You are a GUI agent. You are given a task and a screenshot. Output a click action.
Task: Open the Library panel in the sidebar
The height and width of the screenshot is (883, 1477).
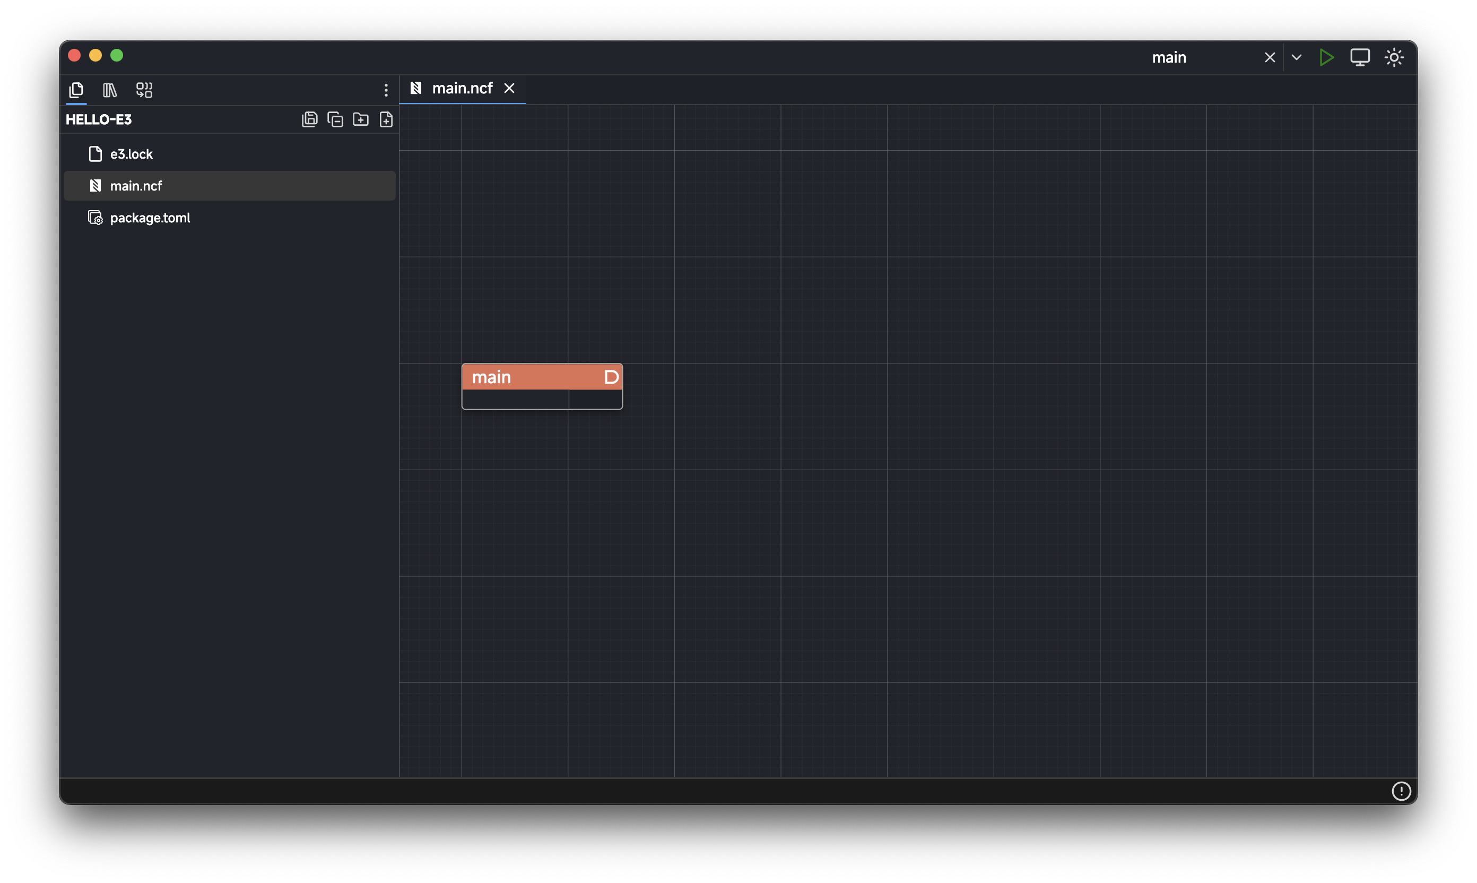(x=109, y=90)
